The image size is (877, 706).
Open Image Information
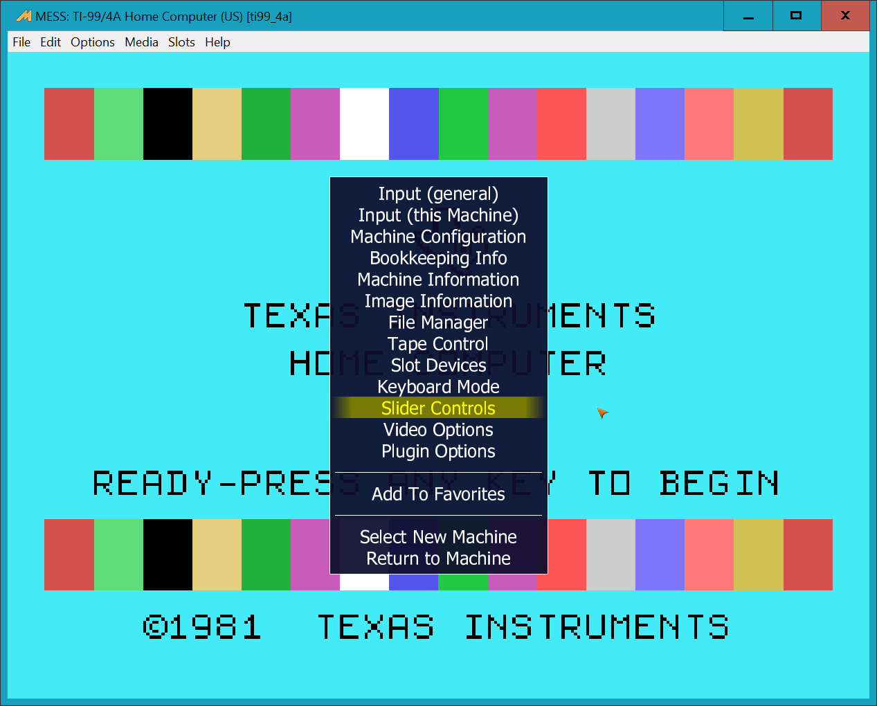(438, 301)
